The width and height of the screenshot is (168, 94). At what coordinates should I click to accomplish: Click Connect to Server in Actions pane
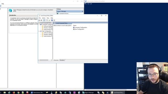coord(64,14)
